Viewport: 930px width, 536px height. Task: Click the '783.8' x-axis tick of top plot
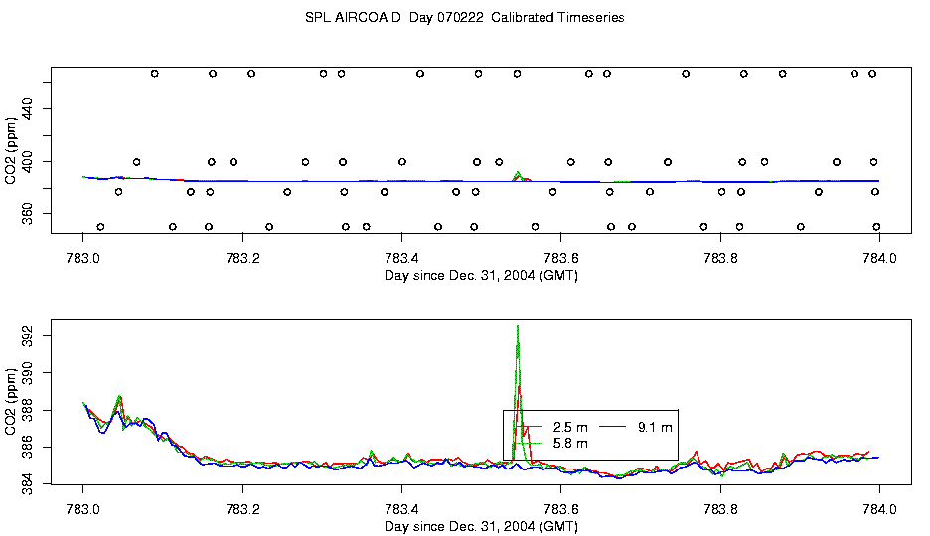720,258
